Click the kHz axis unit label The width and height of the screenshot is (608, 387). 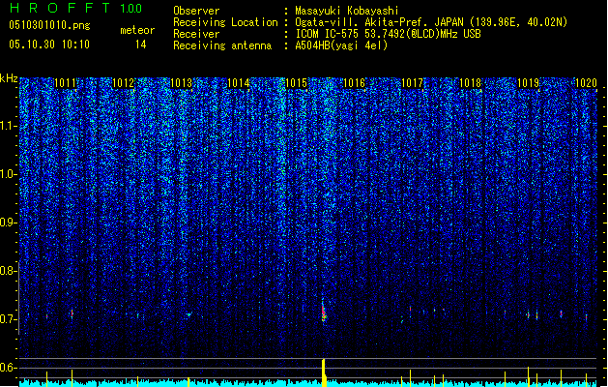click(x=9, y=78)
